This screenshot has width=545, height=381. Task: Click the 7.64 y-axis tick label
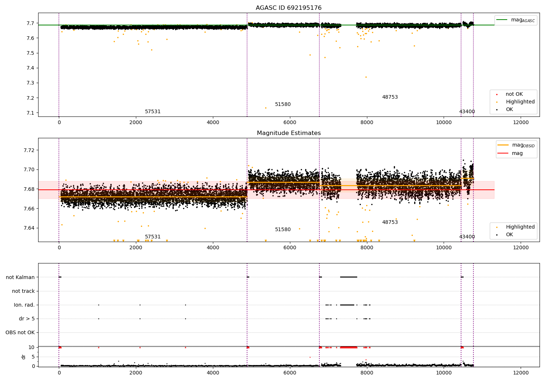tap(29, 228)
